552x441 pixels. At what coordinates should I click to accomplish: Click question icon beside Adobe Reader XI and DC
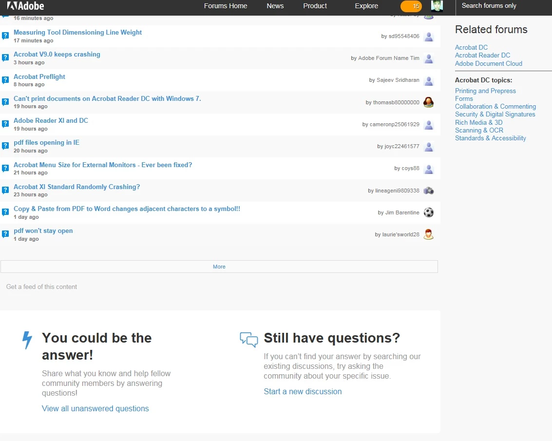coord(5,124)
